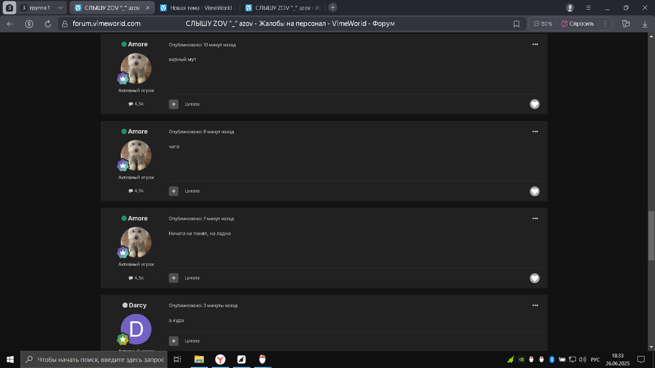
Task: Click the page title in address bar
Action: [290, 24]
